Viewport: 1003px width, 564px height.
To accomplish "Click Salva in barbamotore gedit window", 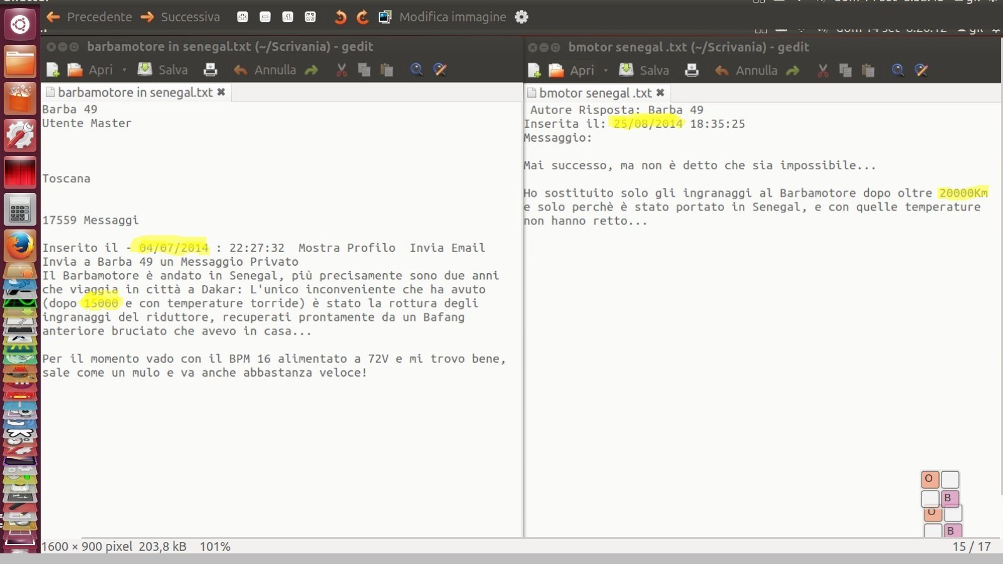I will 163,70.
